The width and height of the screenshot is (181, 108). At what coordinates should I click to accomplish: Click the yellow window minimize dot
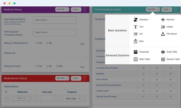[x=9, y=3]
